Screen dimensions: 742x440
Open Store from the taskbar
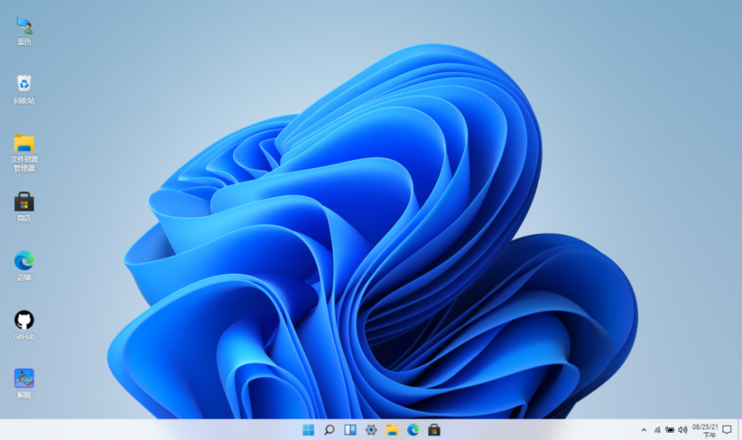434,430
